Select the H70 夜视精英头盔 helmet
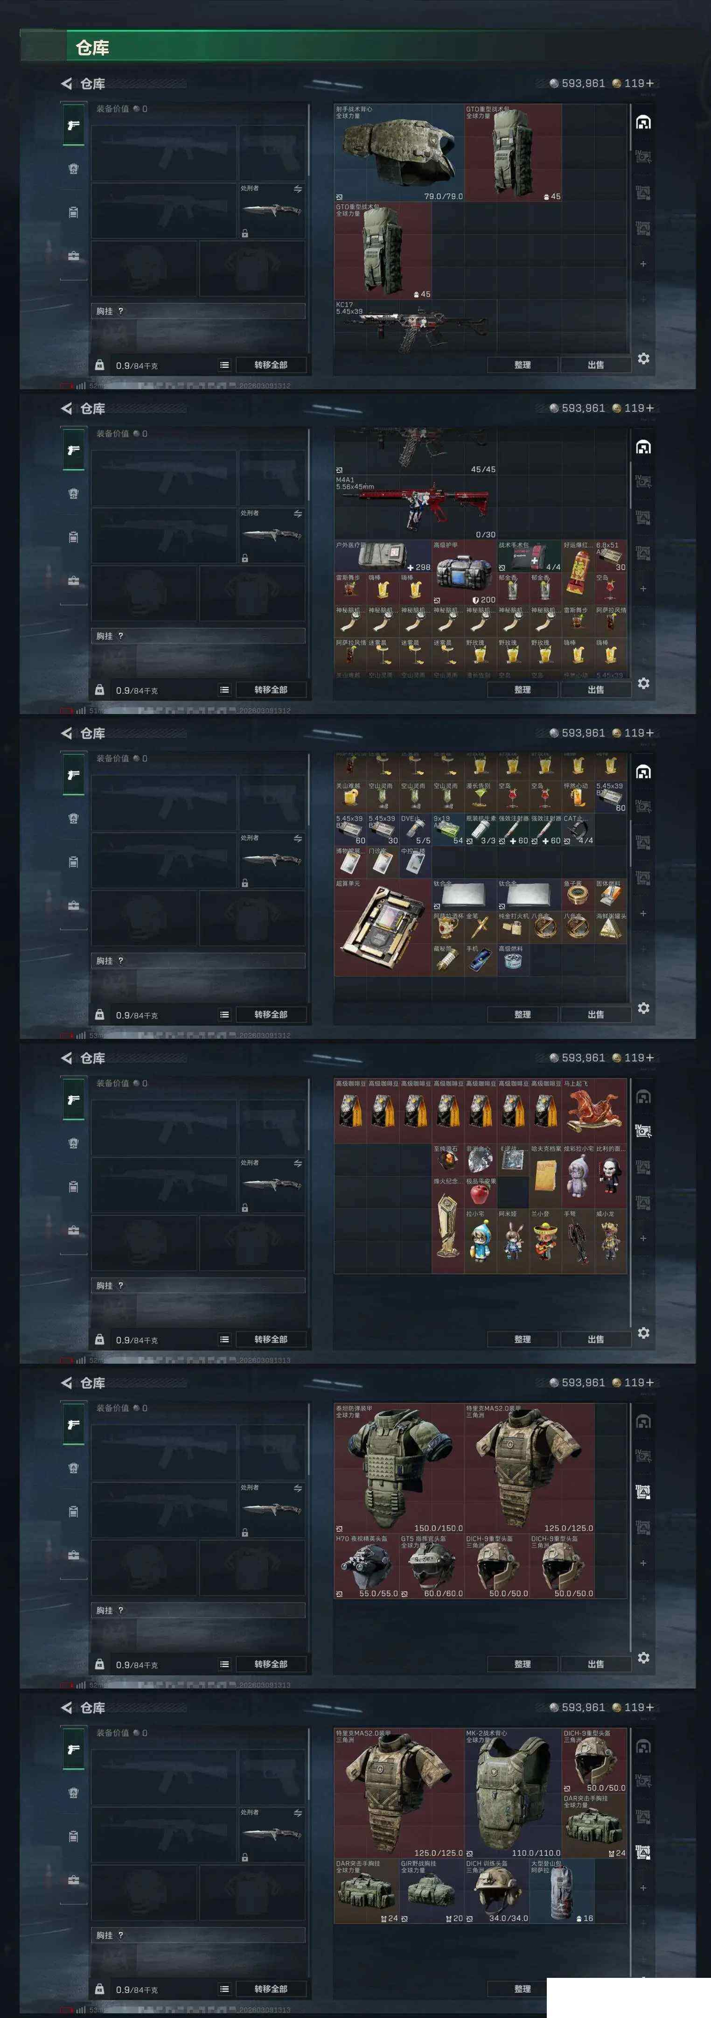Viewport: 711px width, 2018px height. coord(366,1566)
